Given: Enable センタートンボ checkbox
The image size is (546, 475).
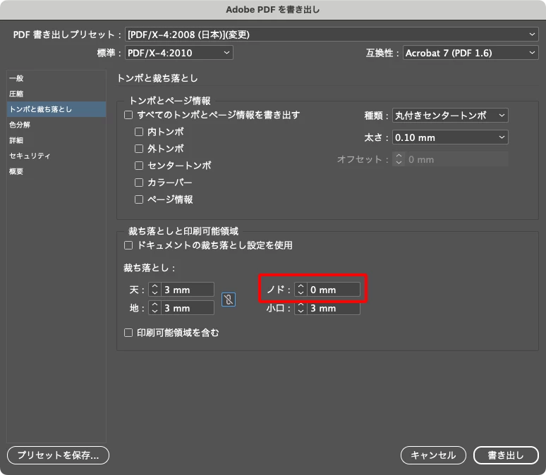Looking at the screenshot, I should pyautogui.click(x=139, y=166).
